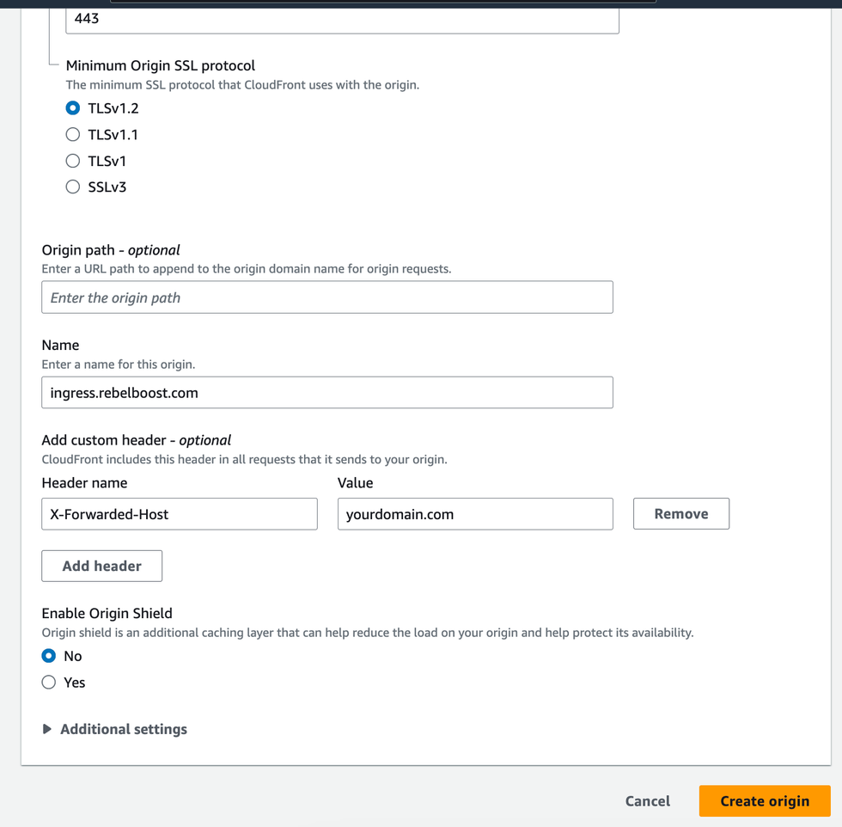
Task: Click the "Add custom header - optional" heading
Action: (136, 440)
